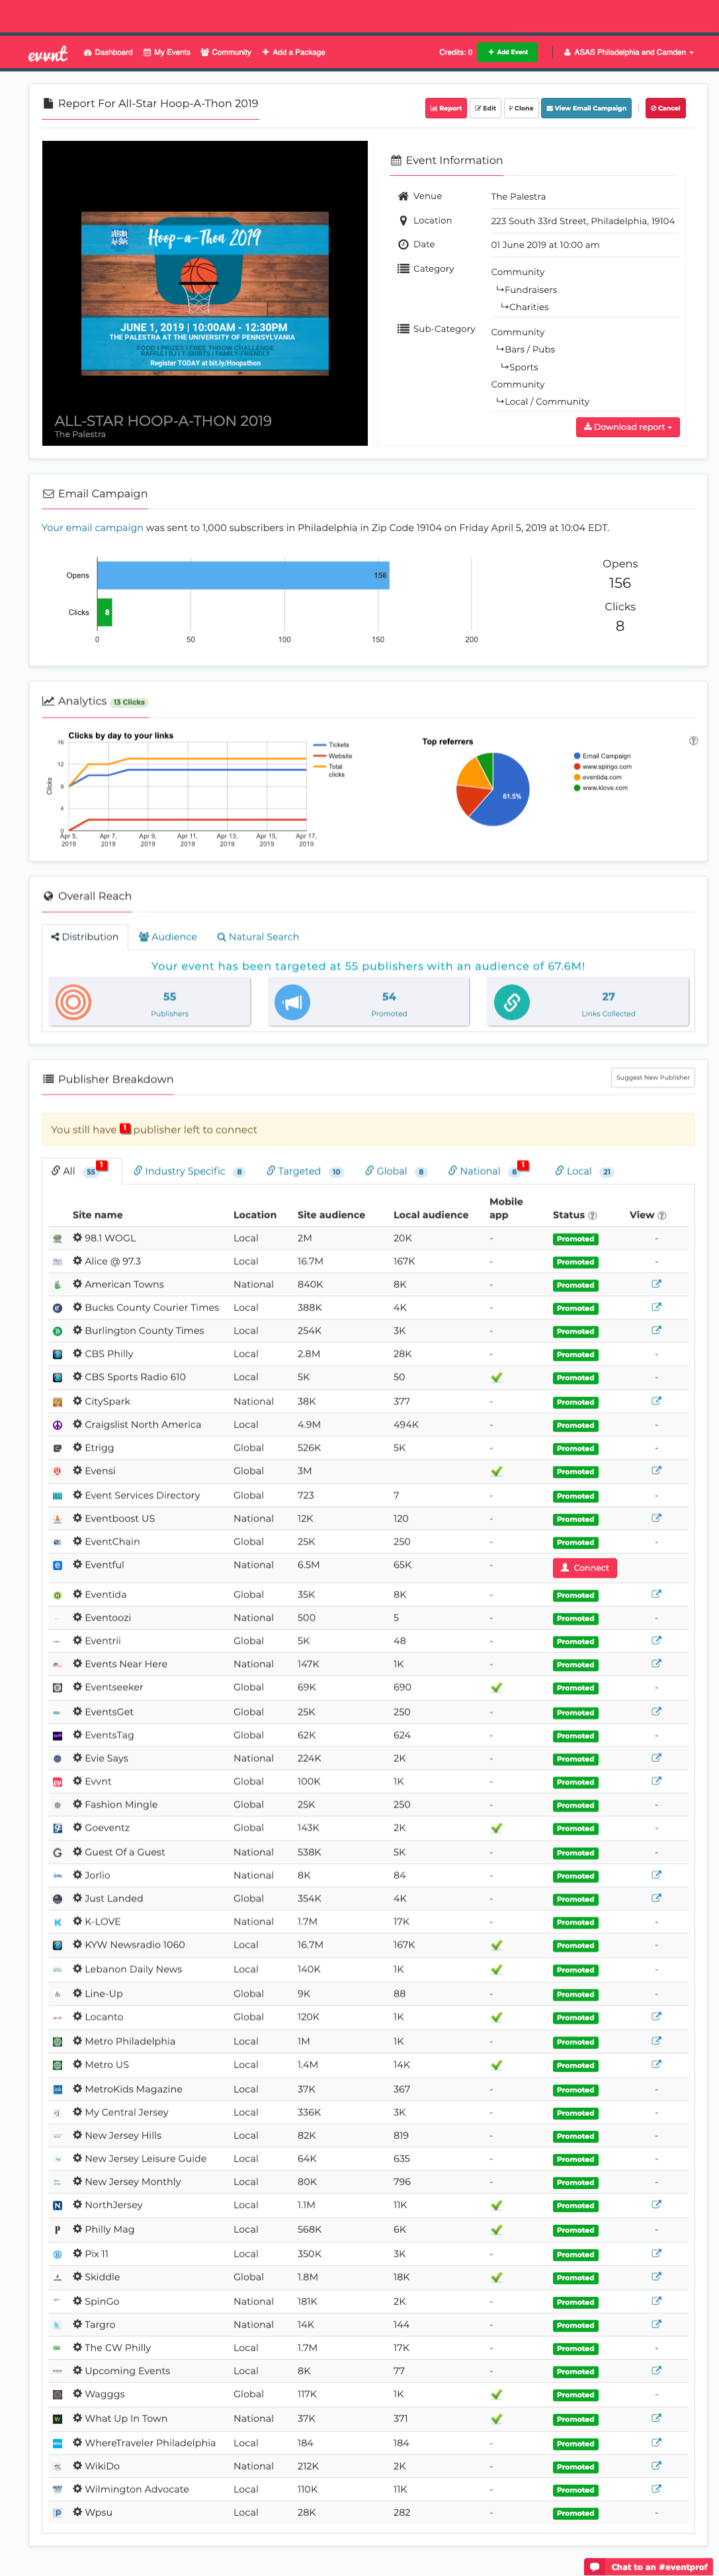Click the 55 Publishers card
The height and width of the screenshot is (2576, 719).
(149, 1002)
